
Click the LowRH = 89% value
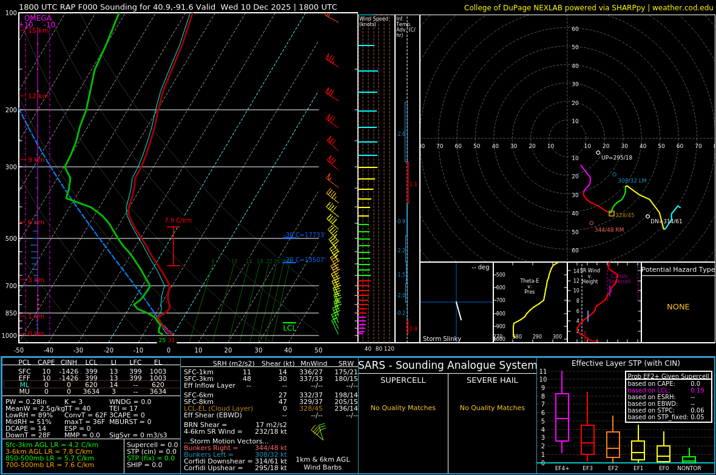click(29, 415)
